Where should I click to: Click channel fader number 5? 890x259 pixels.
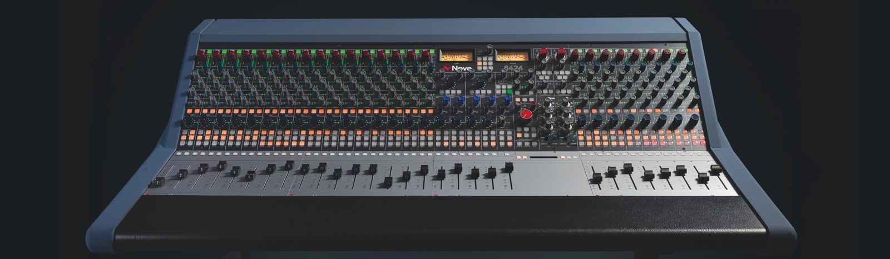point(235,171)
